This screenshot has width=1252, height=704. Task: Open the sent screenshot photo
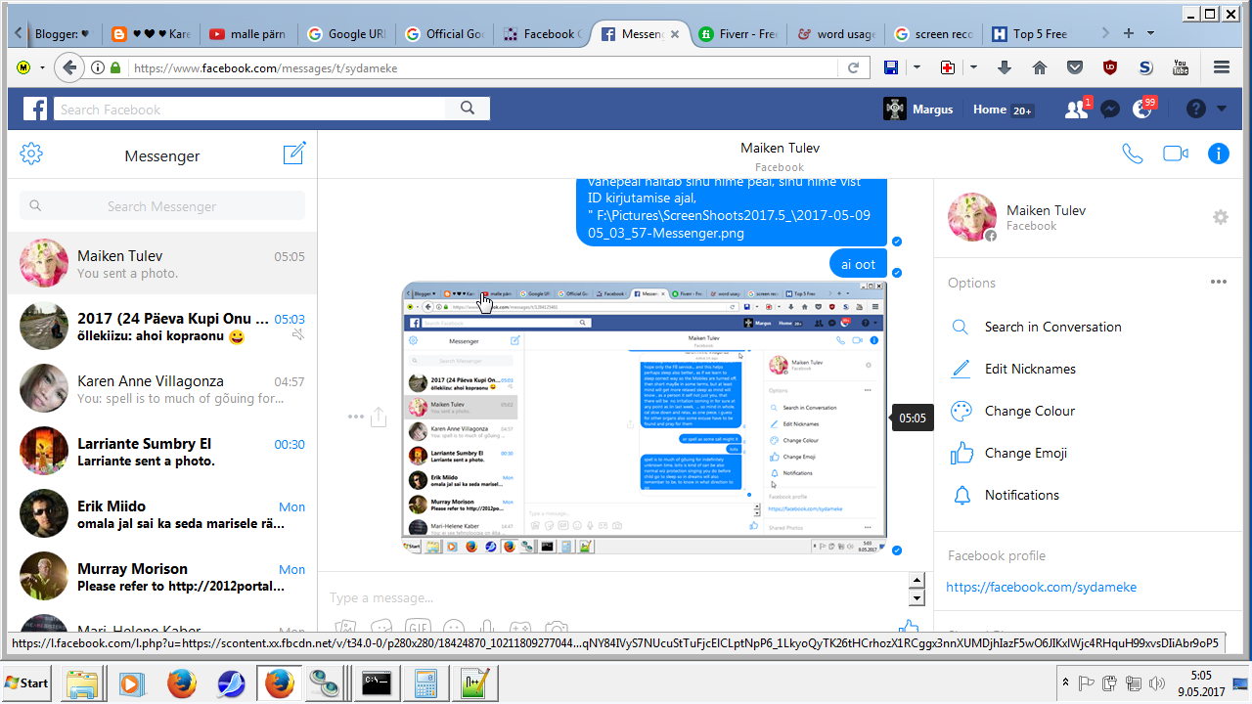pyautogui.click(x=645, y=418)
